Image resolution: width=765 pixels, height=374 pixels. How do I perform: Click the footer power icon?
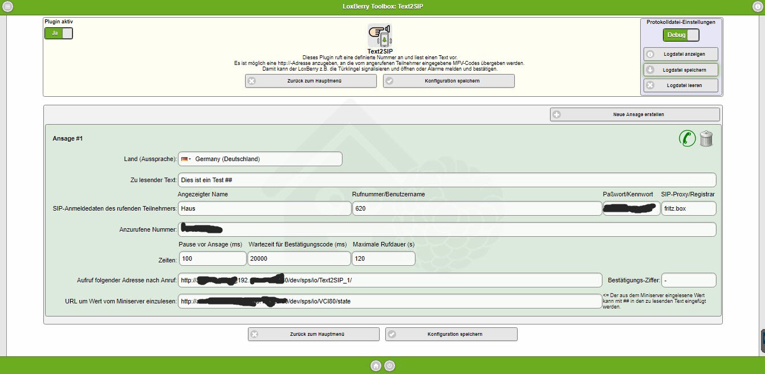pyautogui.click(x=389, y=365)
